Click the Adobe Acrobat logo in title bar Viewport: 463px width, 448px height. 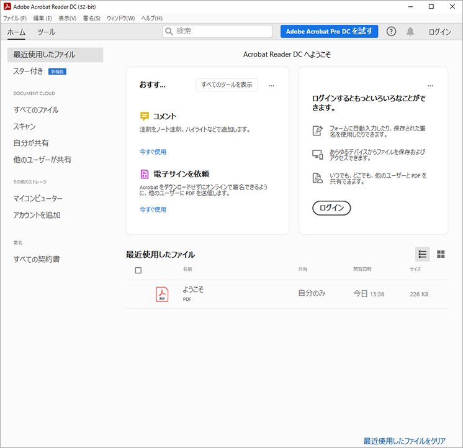coord(7,6)
